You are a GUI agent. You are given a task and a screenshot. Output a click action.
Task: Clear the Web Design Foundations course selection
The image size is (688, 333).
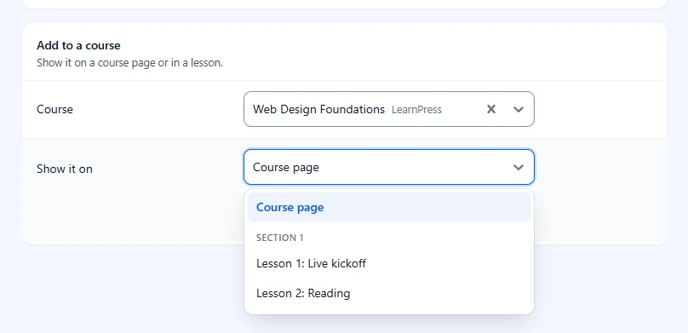coord(491,109)
